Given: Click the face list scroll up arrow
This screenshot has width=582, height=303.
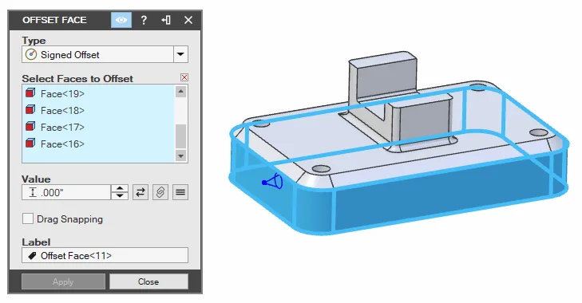Looking at the screenshot, I should [x=180, y=91].
